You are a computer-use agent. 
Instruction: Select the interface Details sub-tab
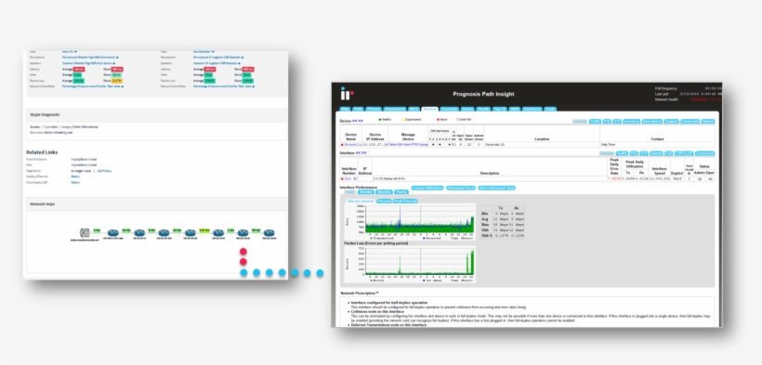pyautogui.click(x=656, y=153)
